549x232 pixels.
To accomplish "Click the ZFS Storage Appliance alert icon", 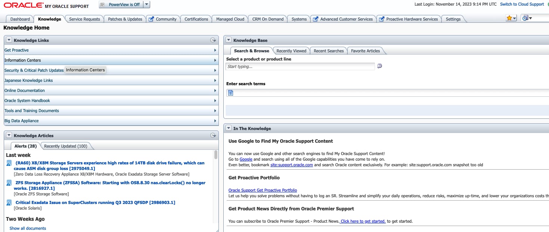I will point(9,183).
